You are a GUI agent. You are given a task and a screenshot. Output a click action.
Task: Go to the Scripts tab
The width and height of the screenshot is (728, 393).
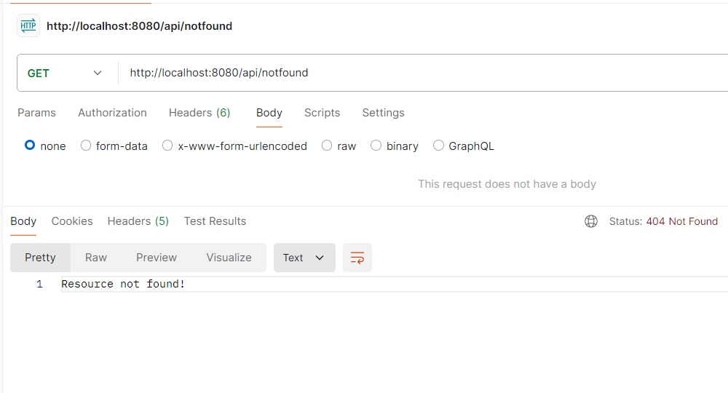[322, 113]
